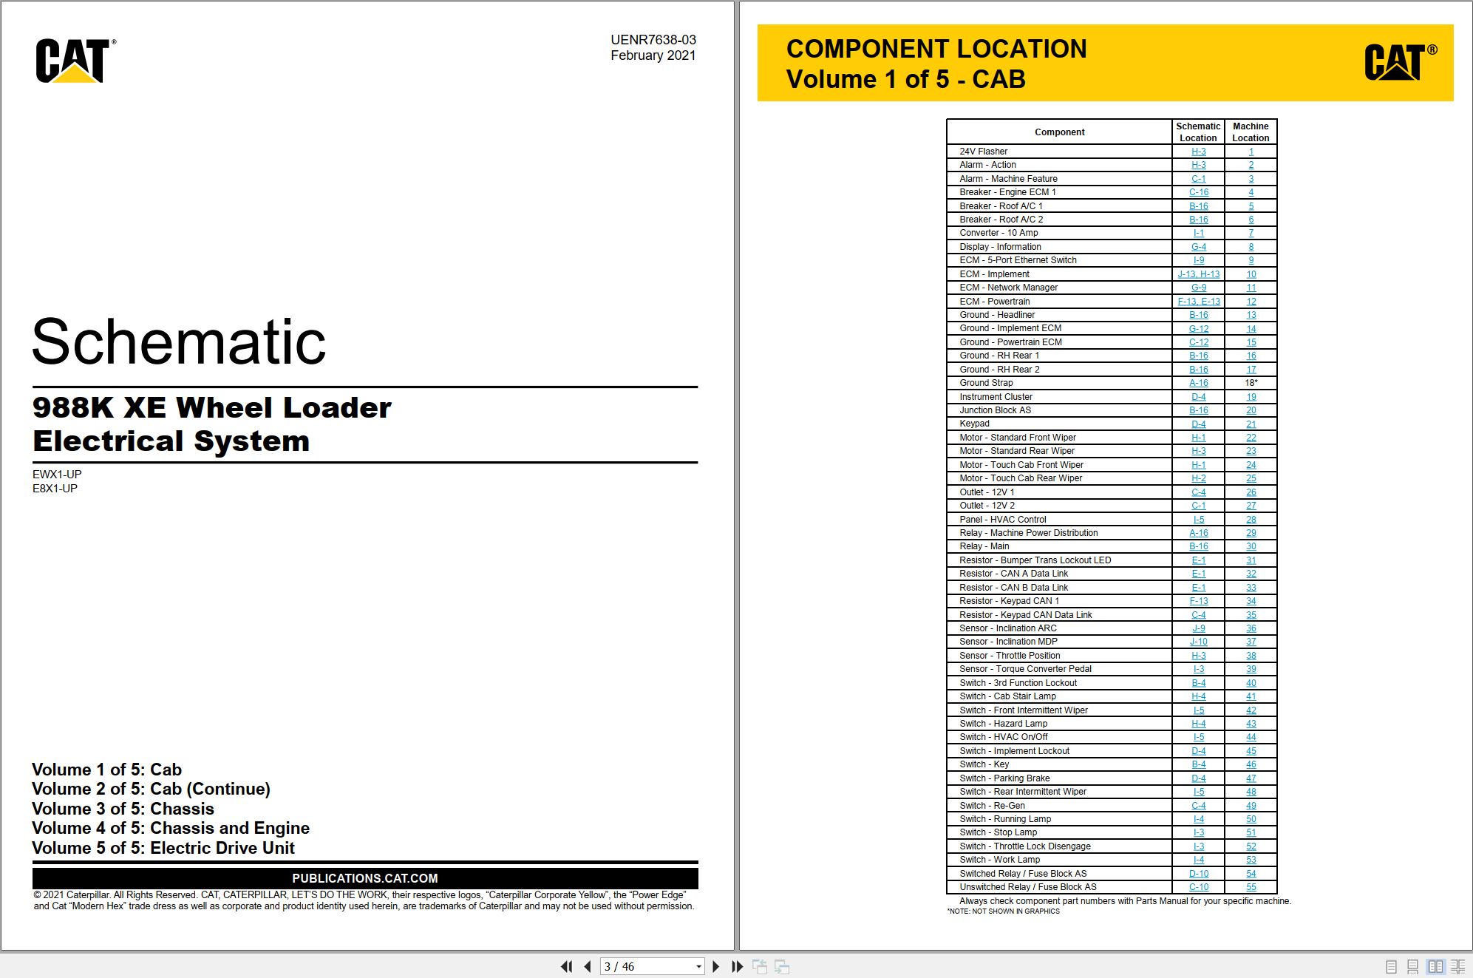The height and width of the screenshot is (978, 1473).
Task: Open schematic link I-1 for Converter 10 Amp
Action: click(1198, 233)
